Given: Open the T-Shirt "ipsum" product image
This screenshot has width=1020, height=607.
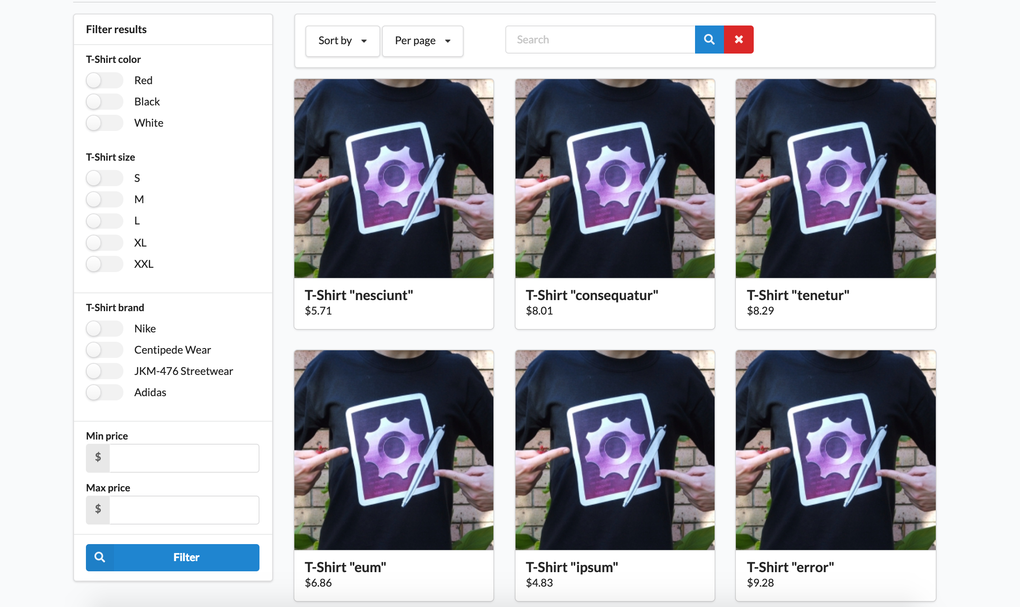Looking at the screenshot, I should 614,450.
